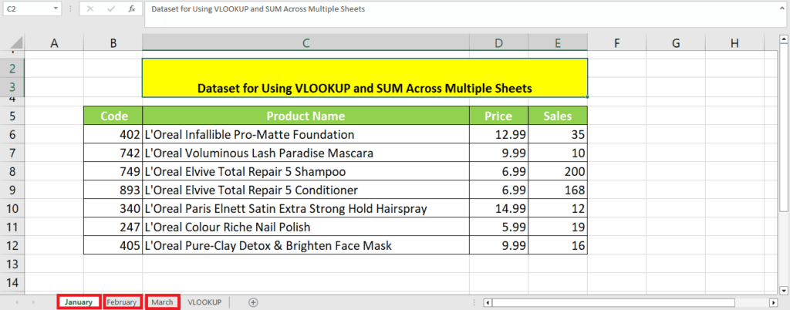Click price cell 5.99
Image resolution: width=790 pixels, height=310 pixels.
coord(499,227)
